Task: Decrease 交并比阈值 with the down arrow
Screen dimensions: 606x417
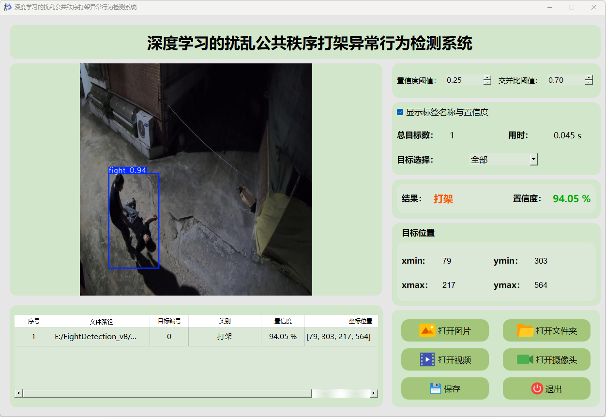Action: [589, 83]
